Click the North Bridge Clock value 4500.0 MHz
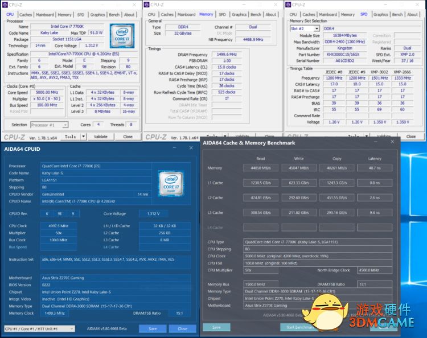This screenshot has width=427, height=338. point(375,270)
